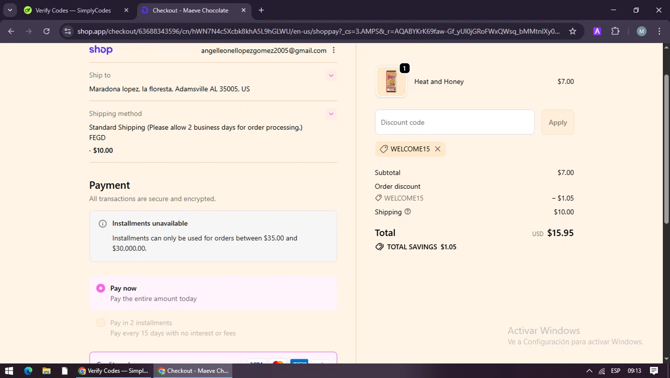Screen dimensions: 670x378
Task: Change the ESP keyboard language
Action: [616, 371]
